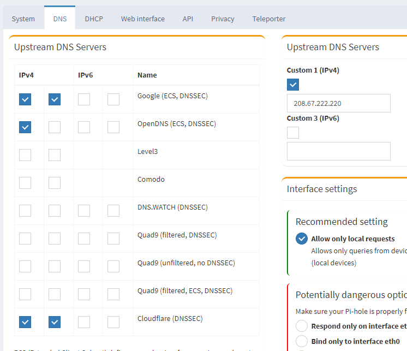Enable Google first IPv6 server checkbox
This screenshot has width=407, height=351.
[x=84, y=99]
